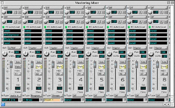Open the Program input type dropdown on channel 2

click(36, 96)
